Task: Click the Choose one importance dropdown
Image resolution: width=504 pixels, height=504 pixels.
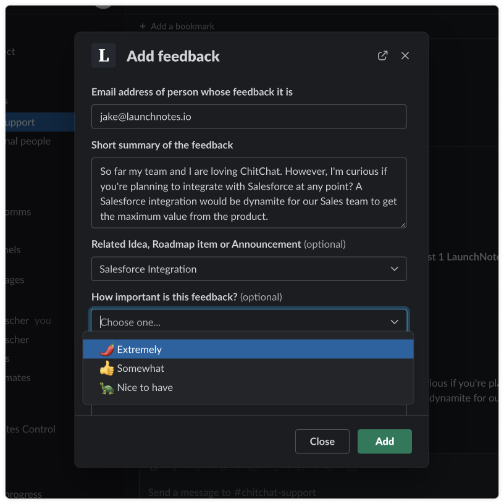Action: click(x=249, y=321)
